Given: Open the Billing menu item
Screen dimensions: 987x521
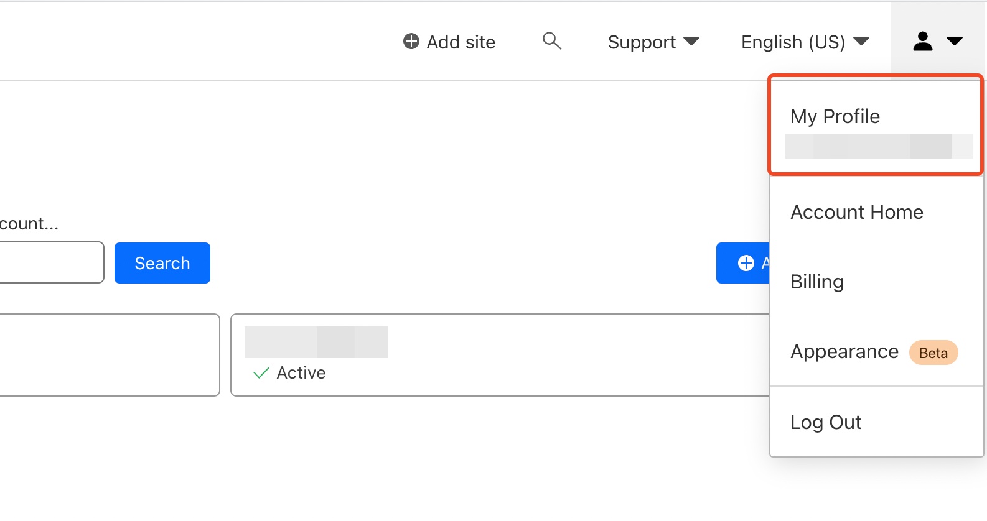Looking at the screenshot, I should (x=816, y=282).
